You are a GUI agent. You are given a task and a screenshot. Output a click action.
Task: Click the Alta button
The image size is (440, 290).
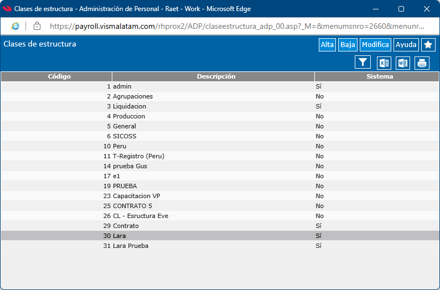327,45
